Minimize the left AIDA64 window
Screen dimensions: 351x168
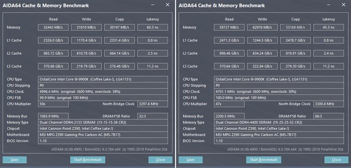click(x=153, y=5)
